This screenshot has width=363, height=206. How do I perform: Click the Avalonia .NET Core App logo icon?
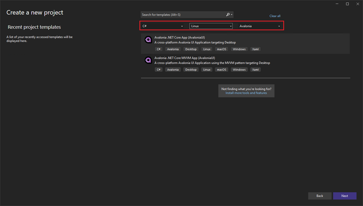coord(148,40)
